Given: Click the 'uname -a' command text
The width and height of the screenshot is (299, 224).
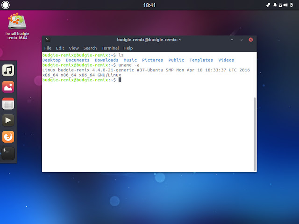Looking at the screenshot, I should click(129, 65).
